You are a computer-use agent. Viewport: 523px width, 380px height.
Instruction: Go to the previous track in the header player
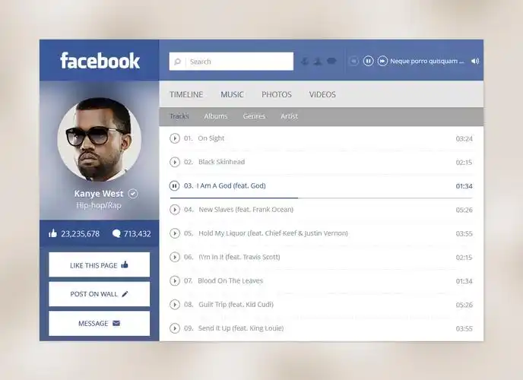(x=353, y=62)
